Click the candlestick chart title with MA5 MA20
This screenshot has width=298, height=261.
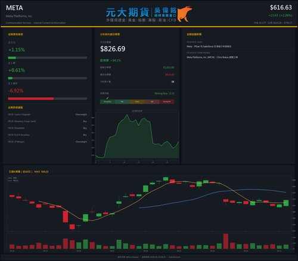pos(29,172)
